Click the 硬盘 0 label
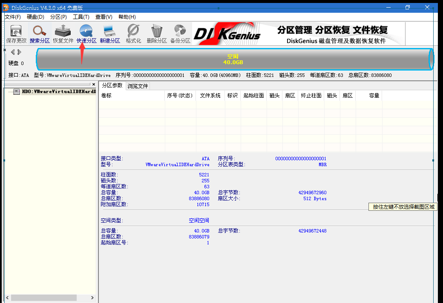Viewport: 443px width, 303px height. click(x=16, y=63)
